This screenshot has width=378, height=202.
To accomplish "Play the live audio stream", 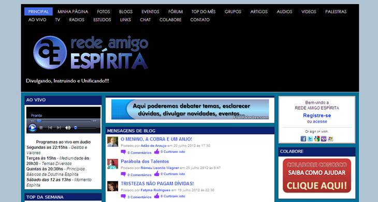I will click(32, 128).
